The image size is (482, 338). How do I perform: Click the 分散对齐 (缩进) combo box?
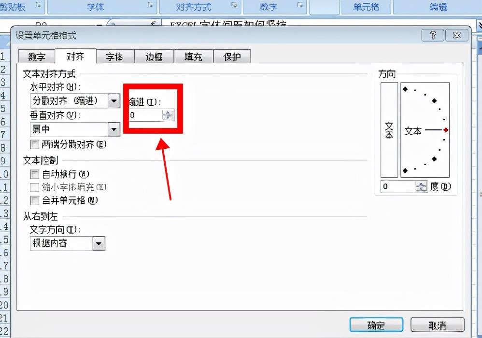tap(75, 101)
